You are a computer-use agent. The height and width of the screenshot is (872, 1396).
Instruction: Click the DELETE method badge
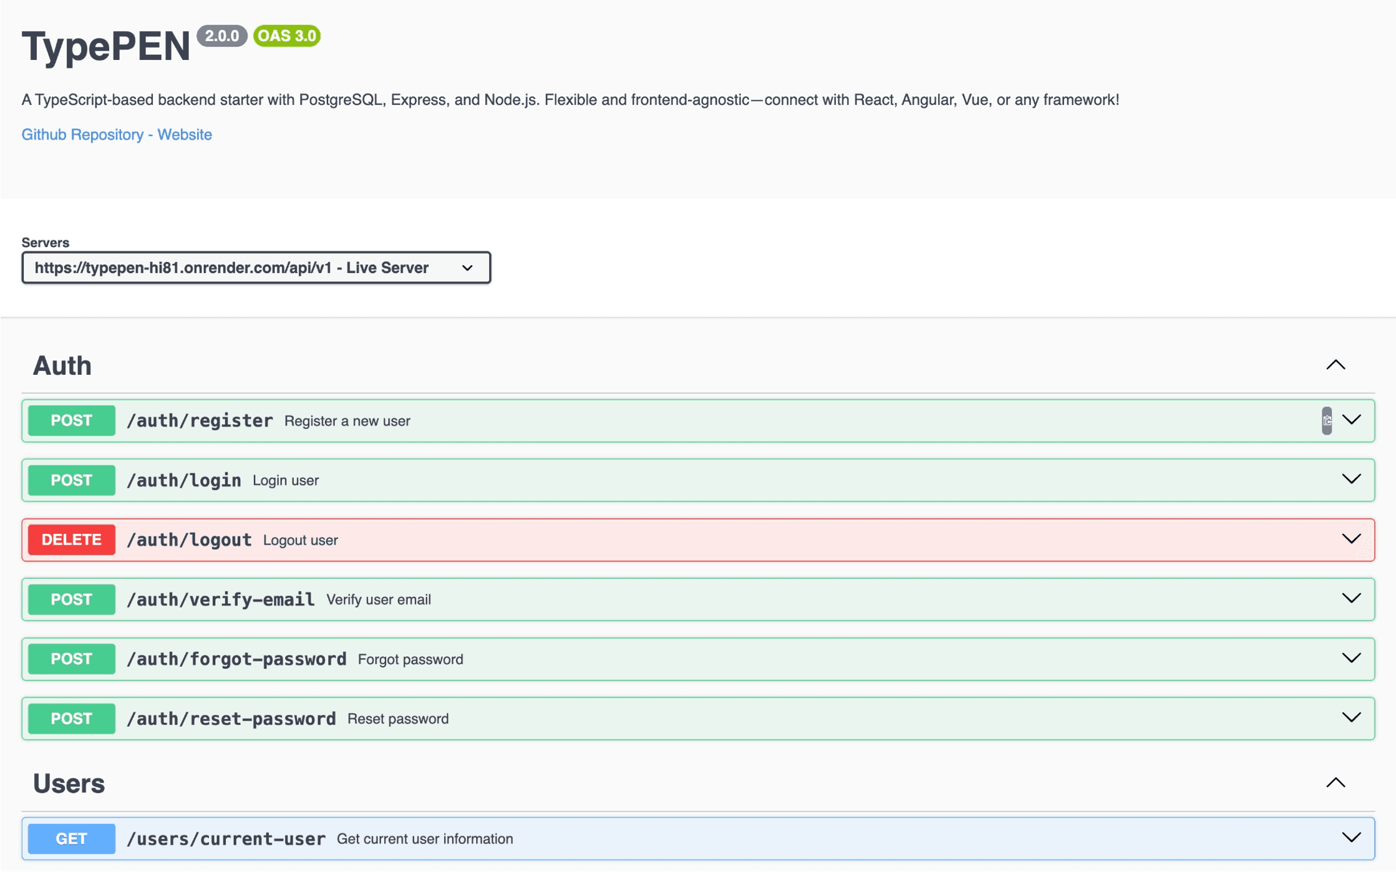[x=71, y=540]
